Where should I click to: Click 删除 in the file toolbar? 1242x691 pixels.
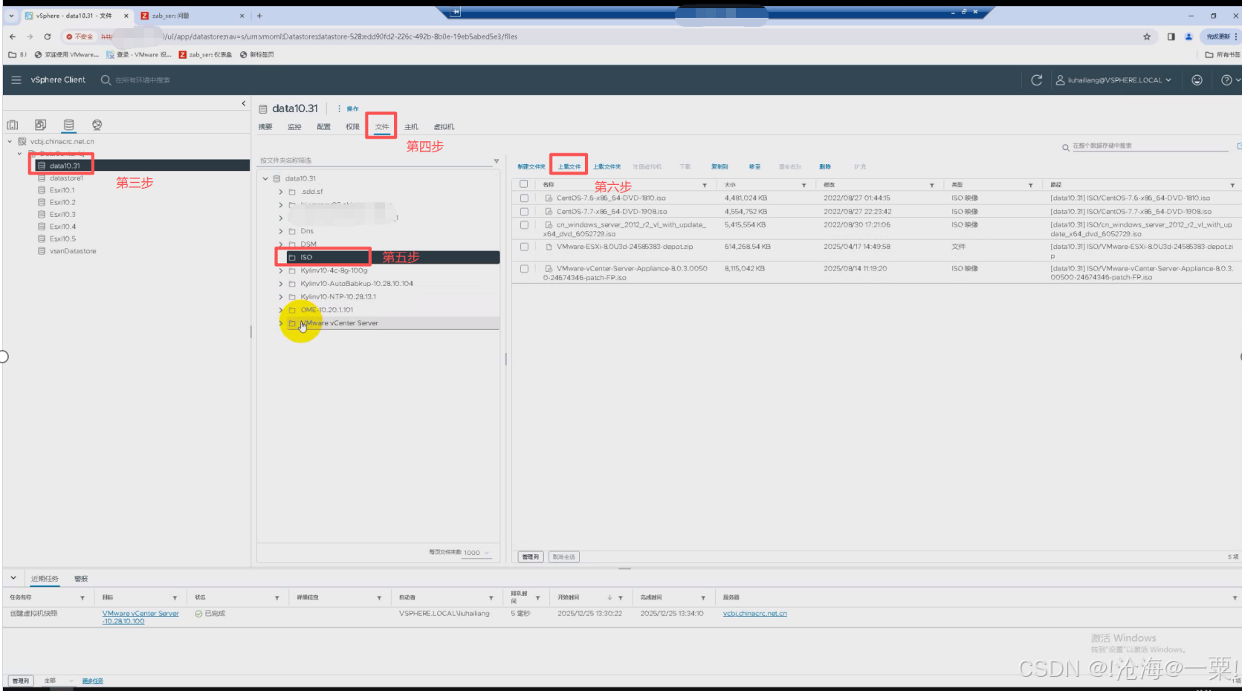[825, 167]
